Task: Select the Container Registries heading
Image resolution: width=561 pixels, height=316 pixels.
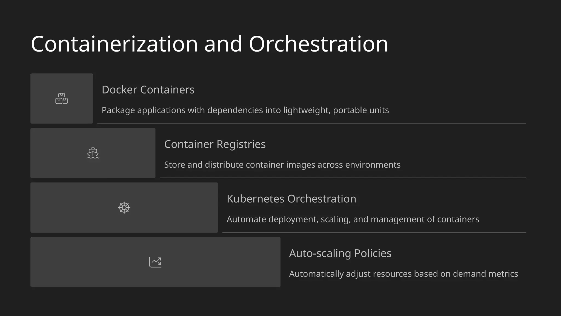Action: pyautogui.click(x=215, y=144)
